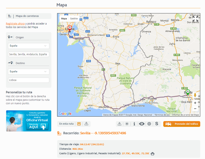Screen dimensions: 205x159
Task: Open the Origen country dropdown
Action: point(28,46)
